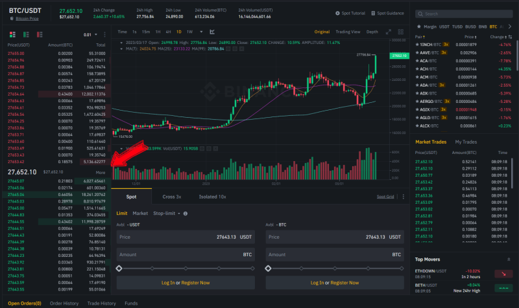Open the Order History tab

[64, 303]
